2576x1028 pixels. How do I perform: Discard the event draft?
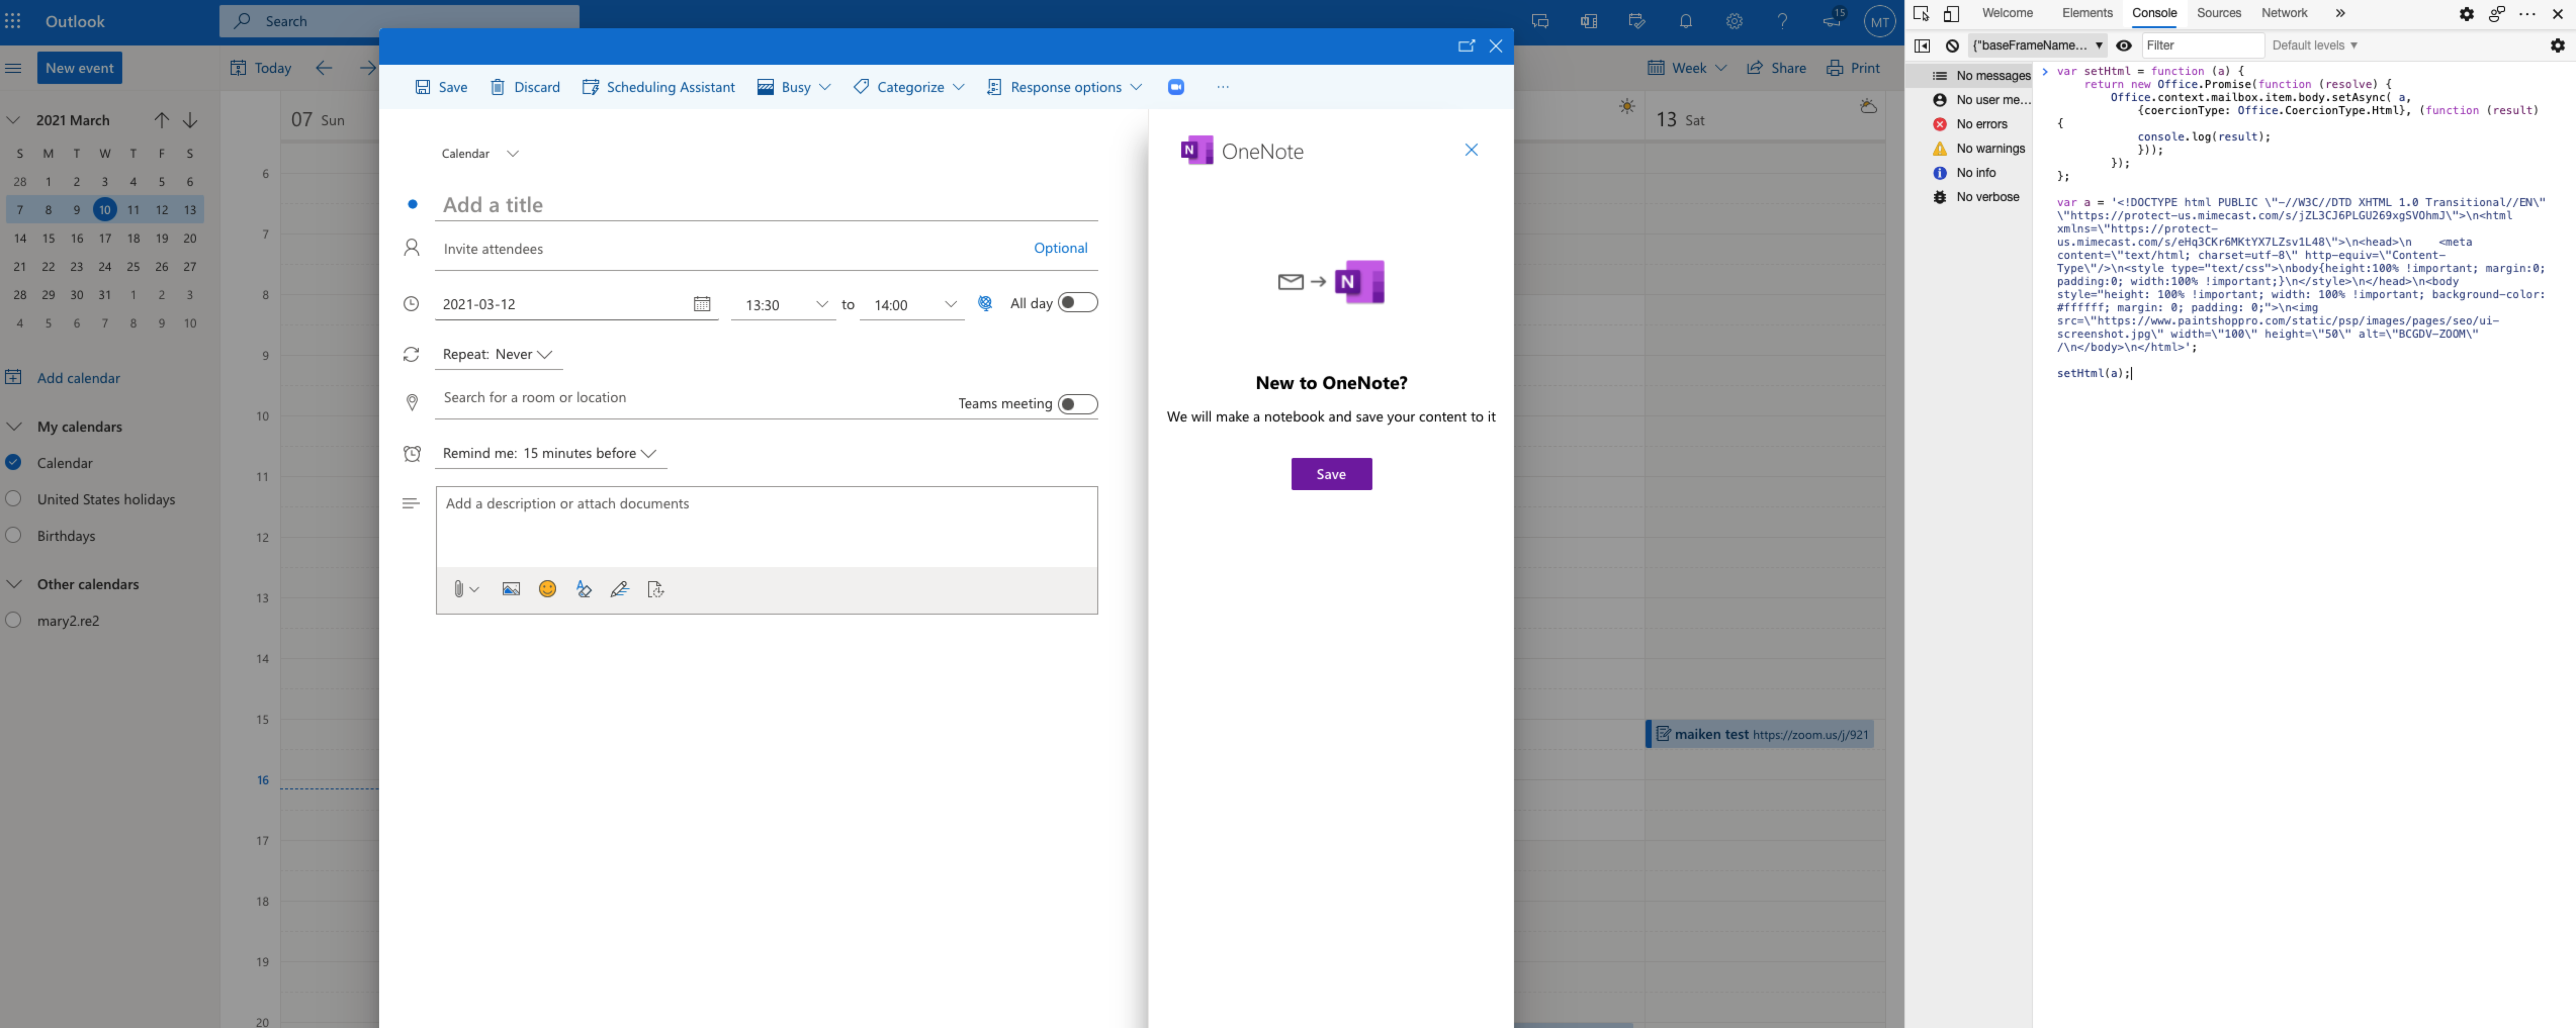(524, 87)
